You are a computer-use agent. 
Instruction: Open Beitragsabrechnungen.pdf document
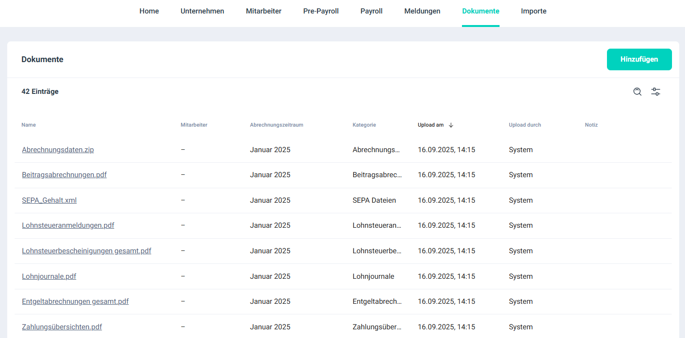(x=64, y=175)
